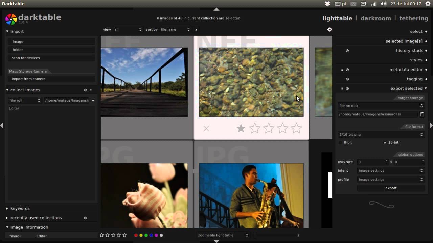Viewport: 433px width, 243px height.
Task: Open the film roll path dropdown arrow
Action: (x=93, y=100)
